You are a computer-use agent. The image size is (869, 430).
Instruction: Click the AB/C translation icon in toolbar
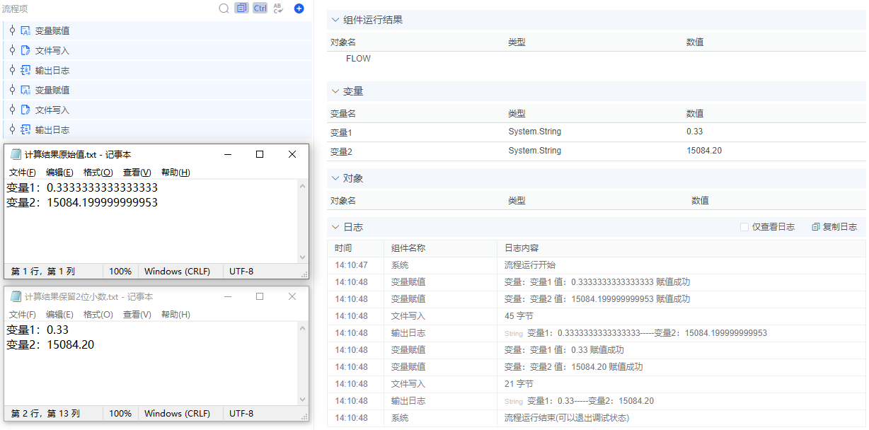click(277, 8)
